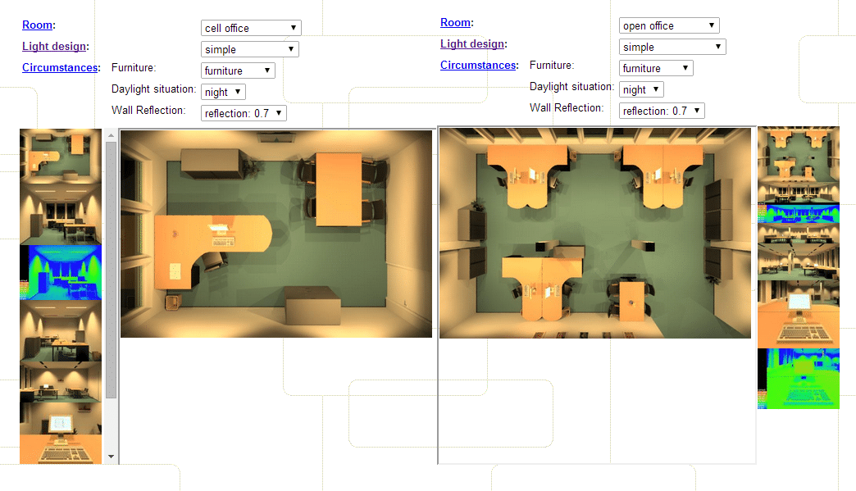
Task: Change left Daylight situation "night" dropdown
Action: point(223,93)
